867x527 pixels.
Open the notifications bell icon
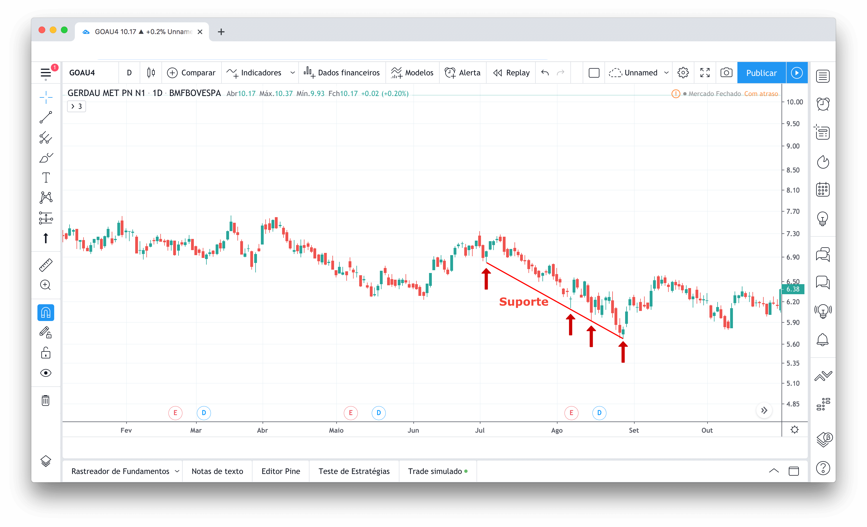tap(823, 340)
